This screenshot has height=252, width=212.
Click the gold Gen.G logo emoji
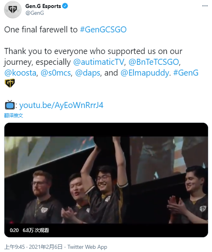click(10, 83)
